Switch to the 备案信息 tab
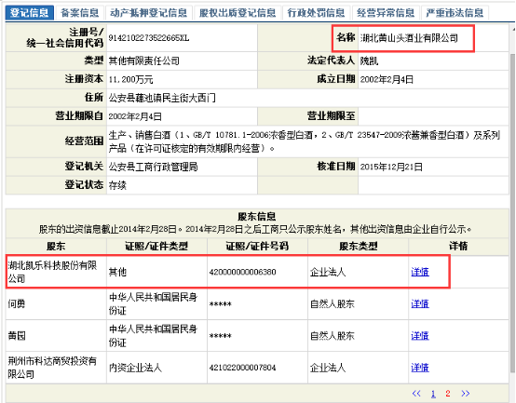 pos(80,13)
